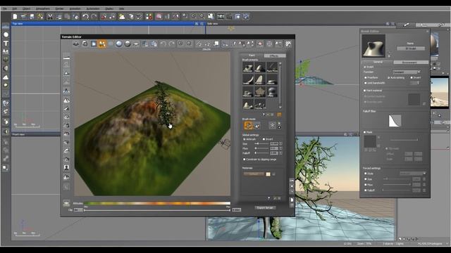Toggle the Airbrush option in Global settings
This screenshot has width=451, height=253.
(245, 139)
